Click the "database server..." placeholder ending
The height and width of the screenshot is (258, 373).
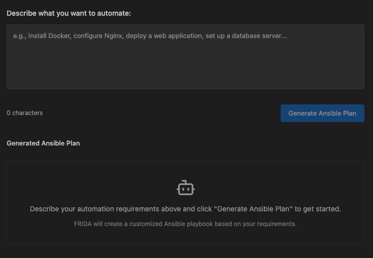pyautogui.click(x=259, y=36)
